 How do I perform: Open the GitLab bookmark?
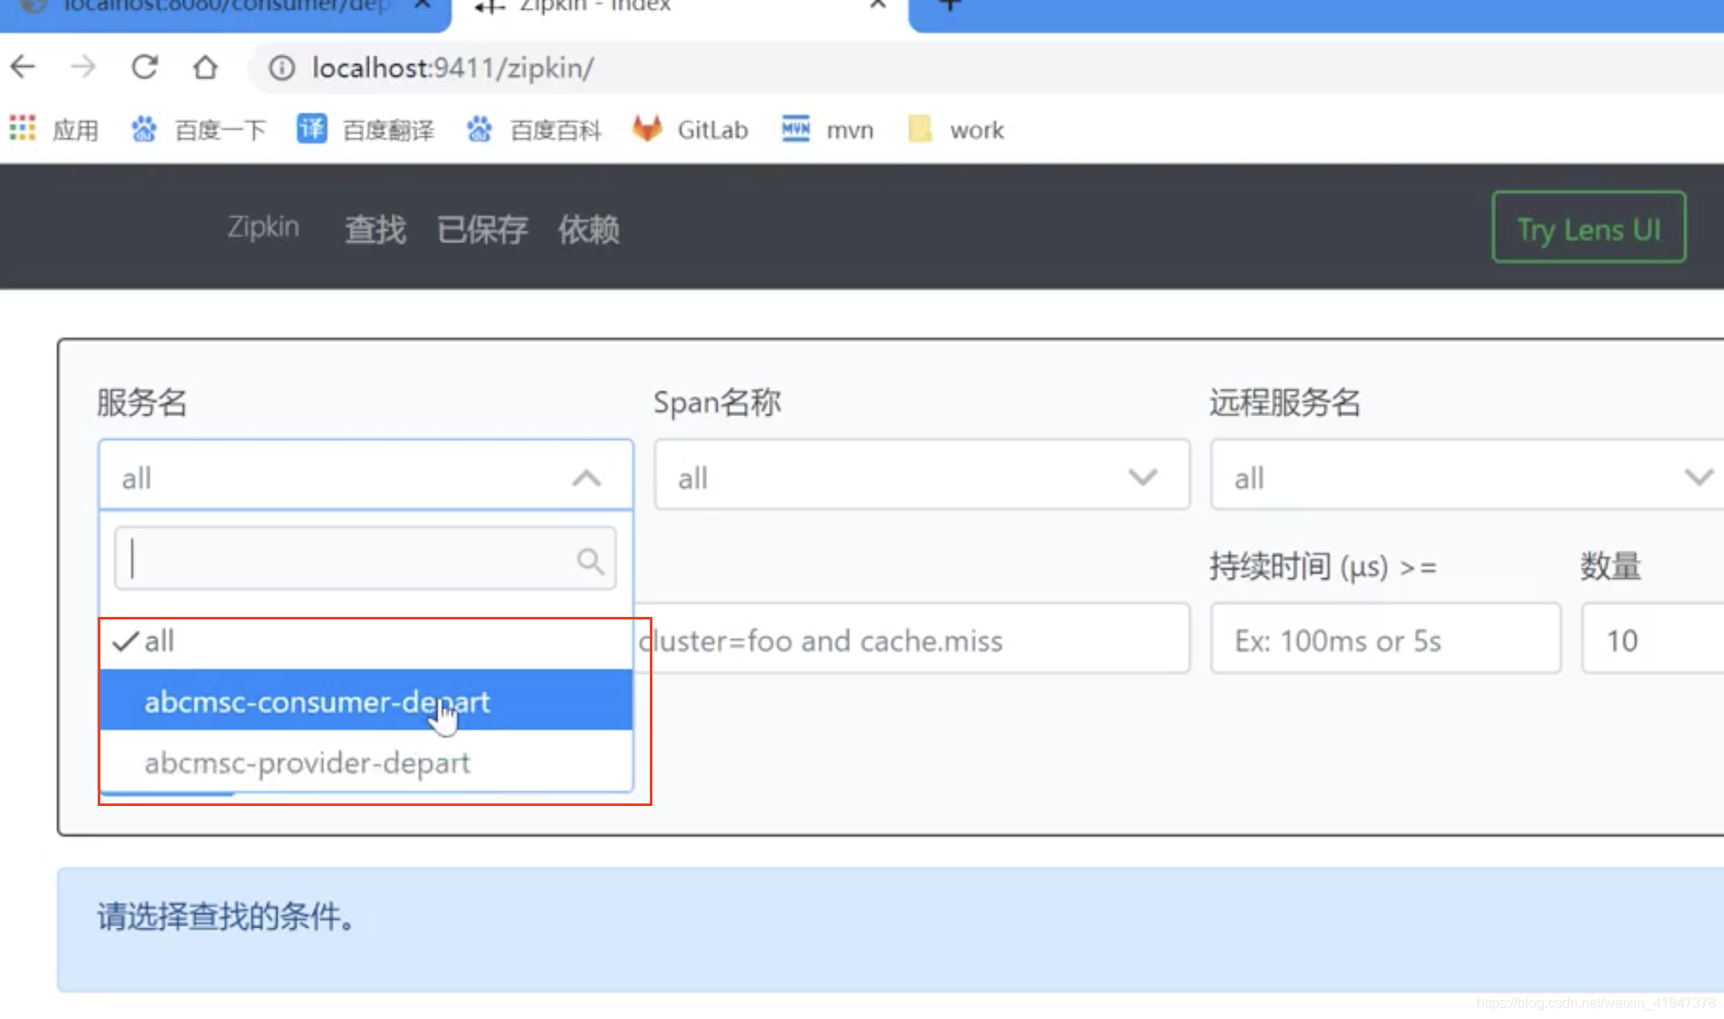pos(690,129)
